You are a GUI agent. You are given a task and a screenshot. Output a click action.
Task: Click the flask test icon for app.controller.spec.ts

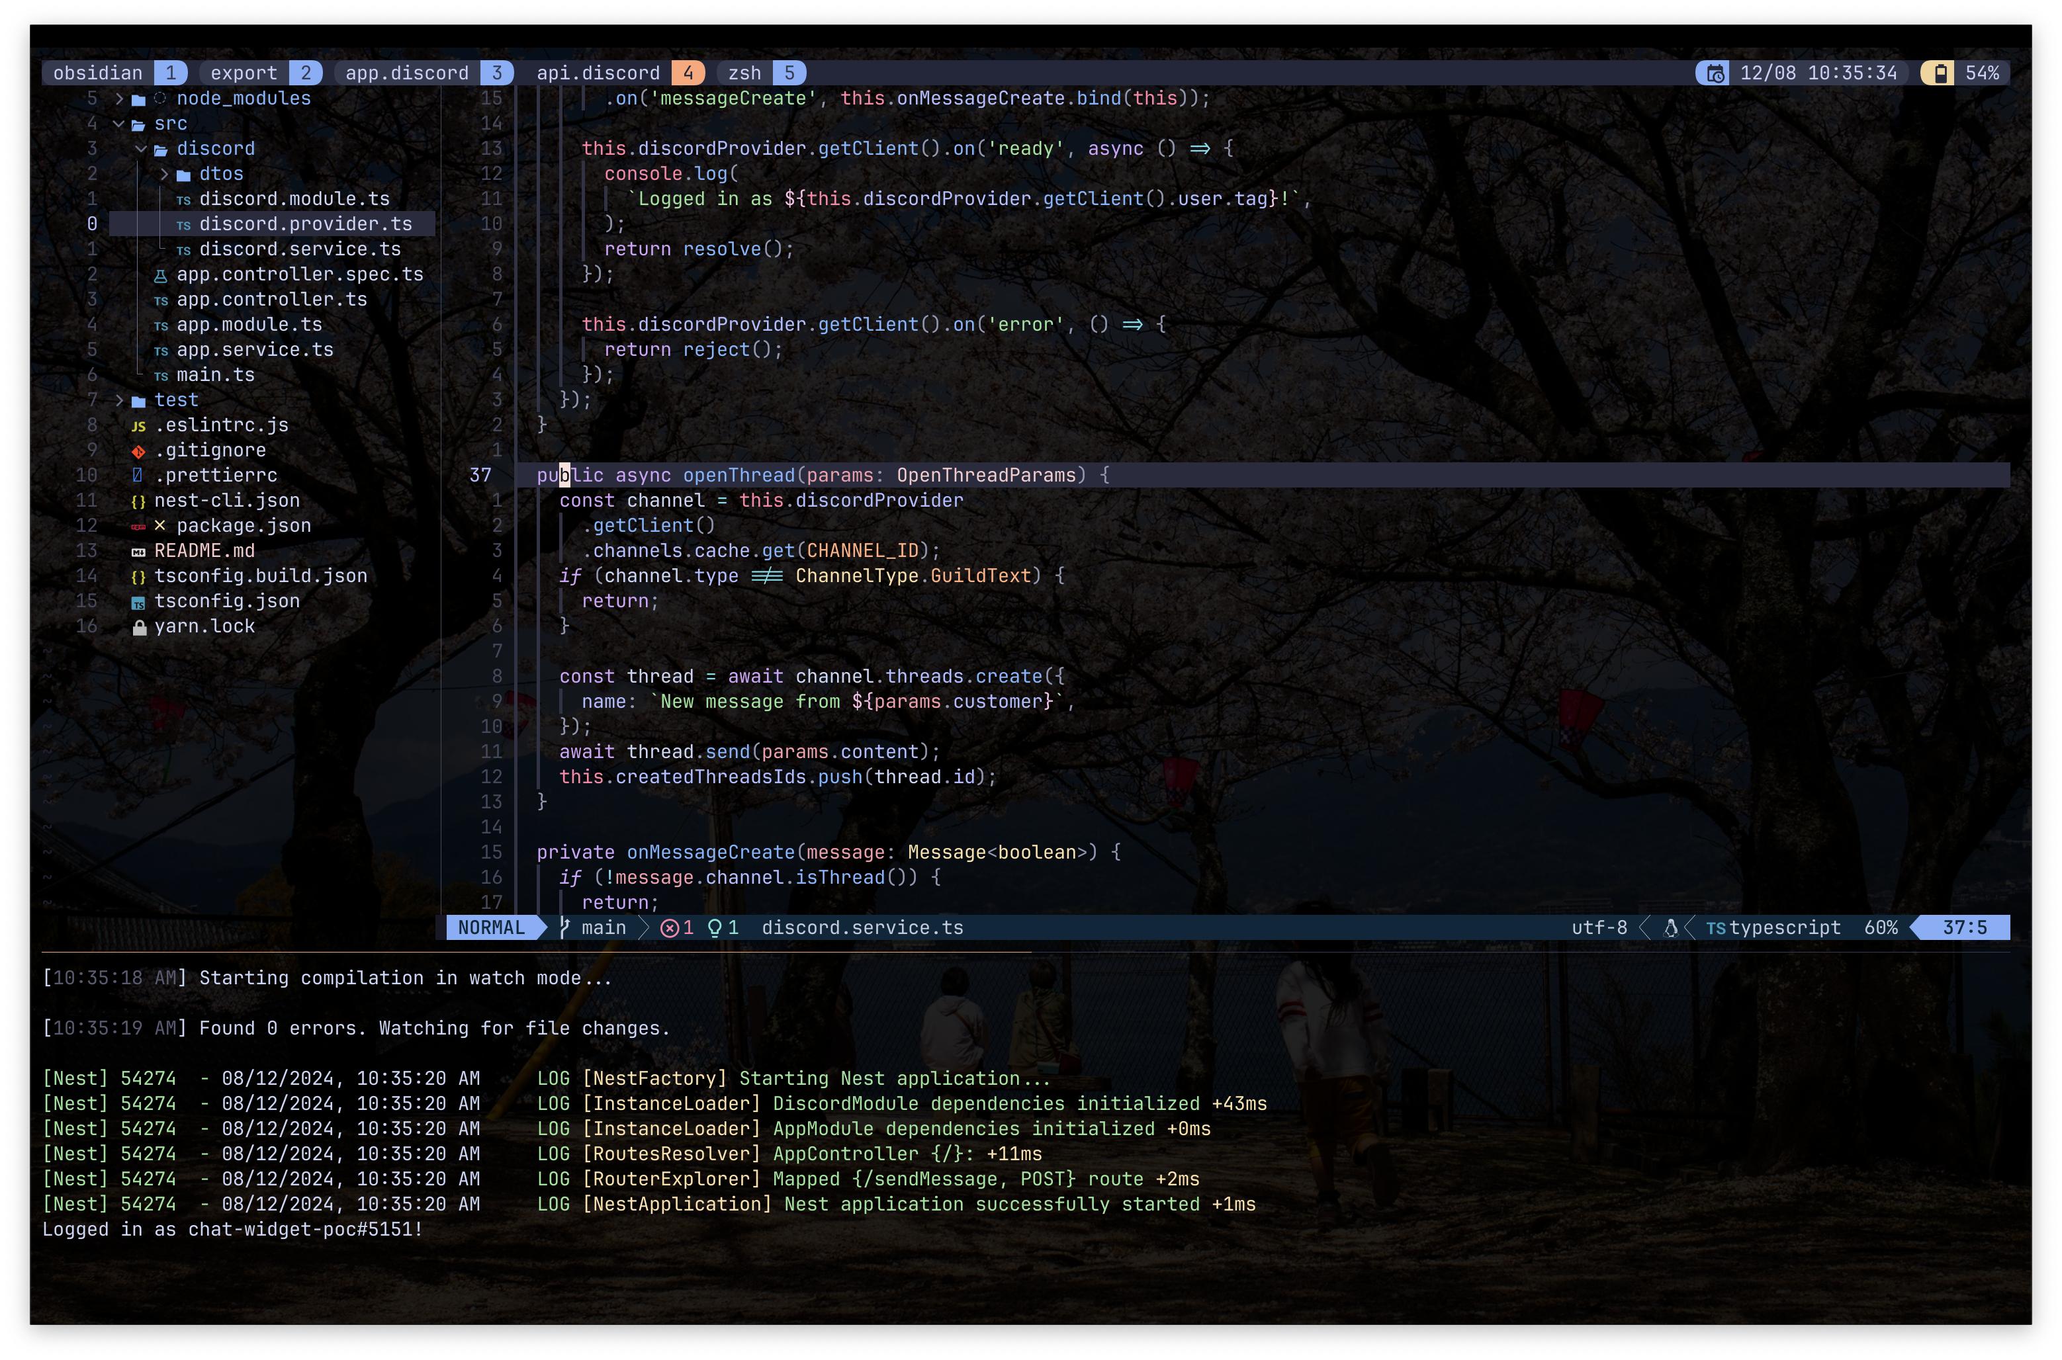coord(161,276)
